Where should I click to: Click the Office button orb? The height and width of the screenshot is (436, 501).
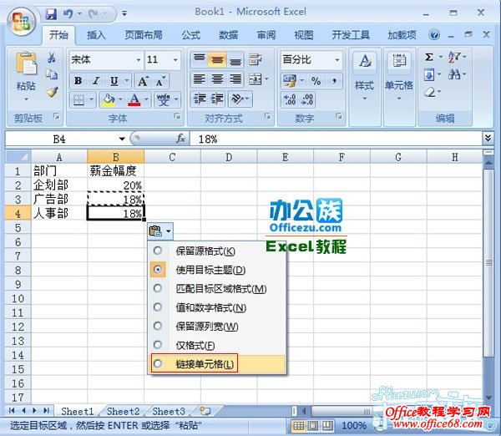tap(22, 22)
